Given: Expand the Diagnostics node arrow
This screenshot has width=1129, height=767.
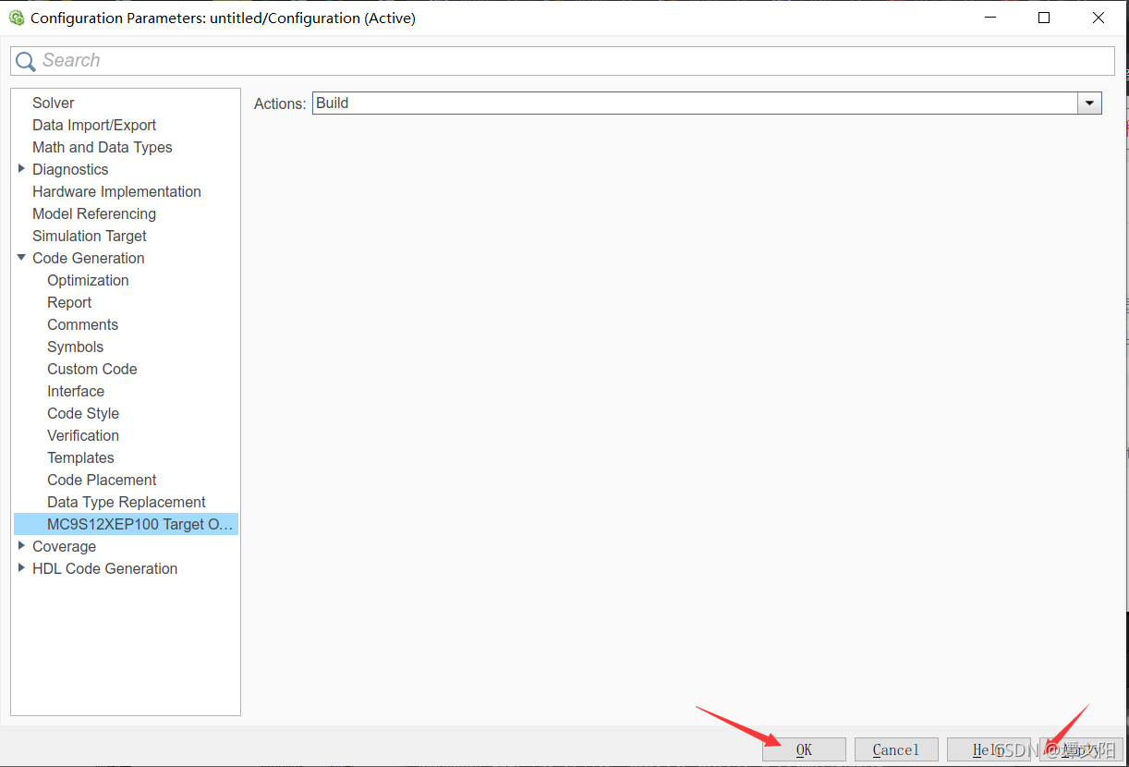Looking at the screenshot, I should point(21,169).
